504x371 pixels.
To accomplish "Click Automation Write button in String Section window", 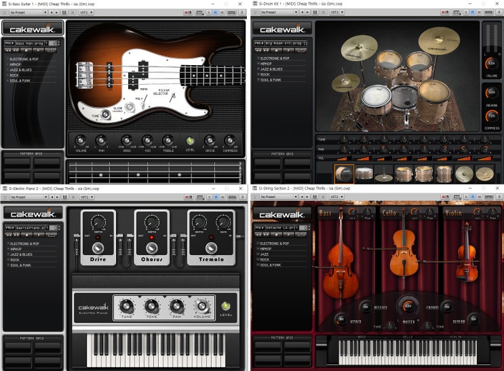I will point(480,197).
